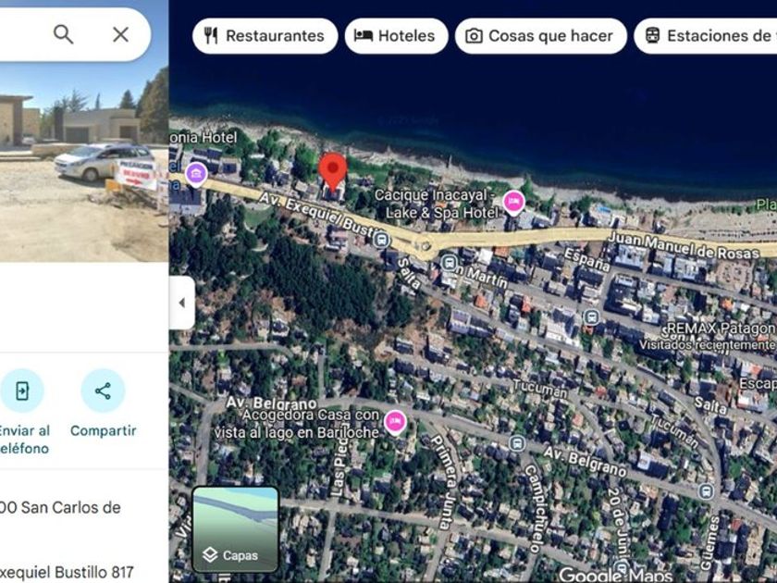Select the bus stop icon on Av. Belgrano

(x=517, y=443)
